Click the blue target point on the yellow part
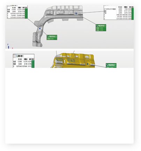The height and width of the screenshot is (151, 141). click(88, 64)
